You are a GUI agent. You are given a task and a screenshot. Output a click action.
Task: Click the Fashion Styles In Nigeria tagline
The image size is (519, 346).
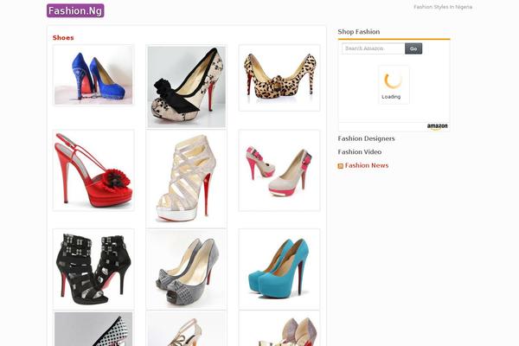[443, 7]
